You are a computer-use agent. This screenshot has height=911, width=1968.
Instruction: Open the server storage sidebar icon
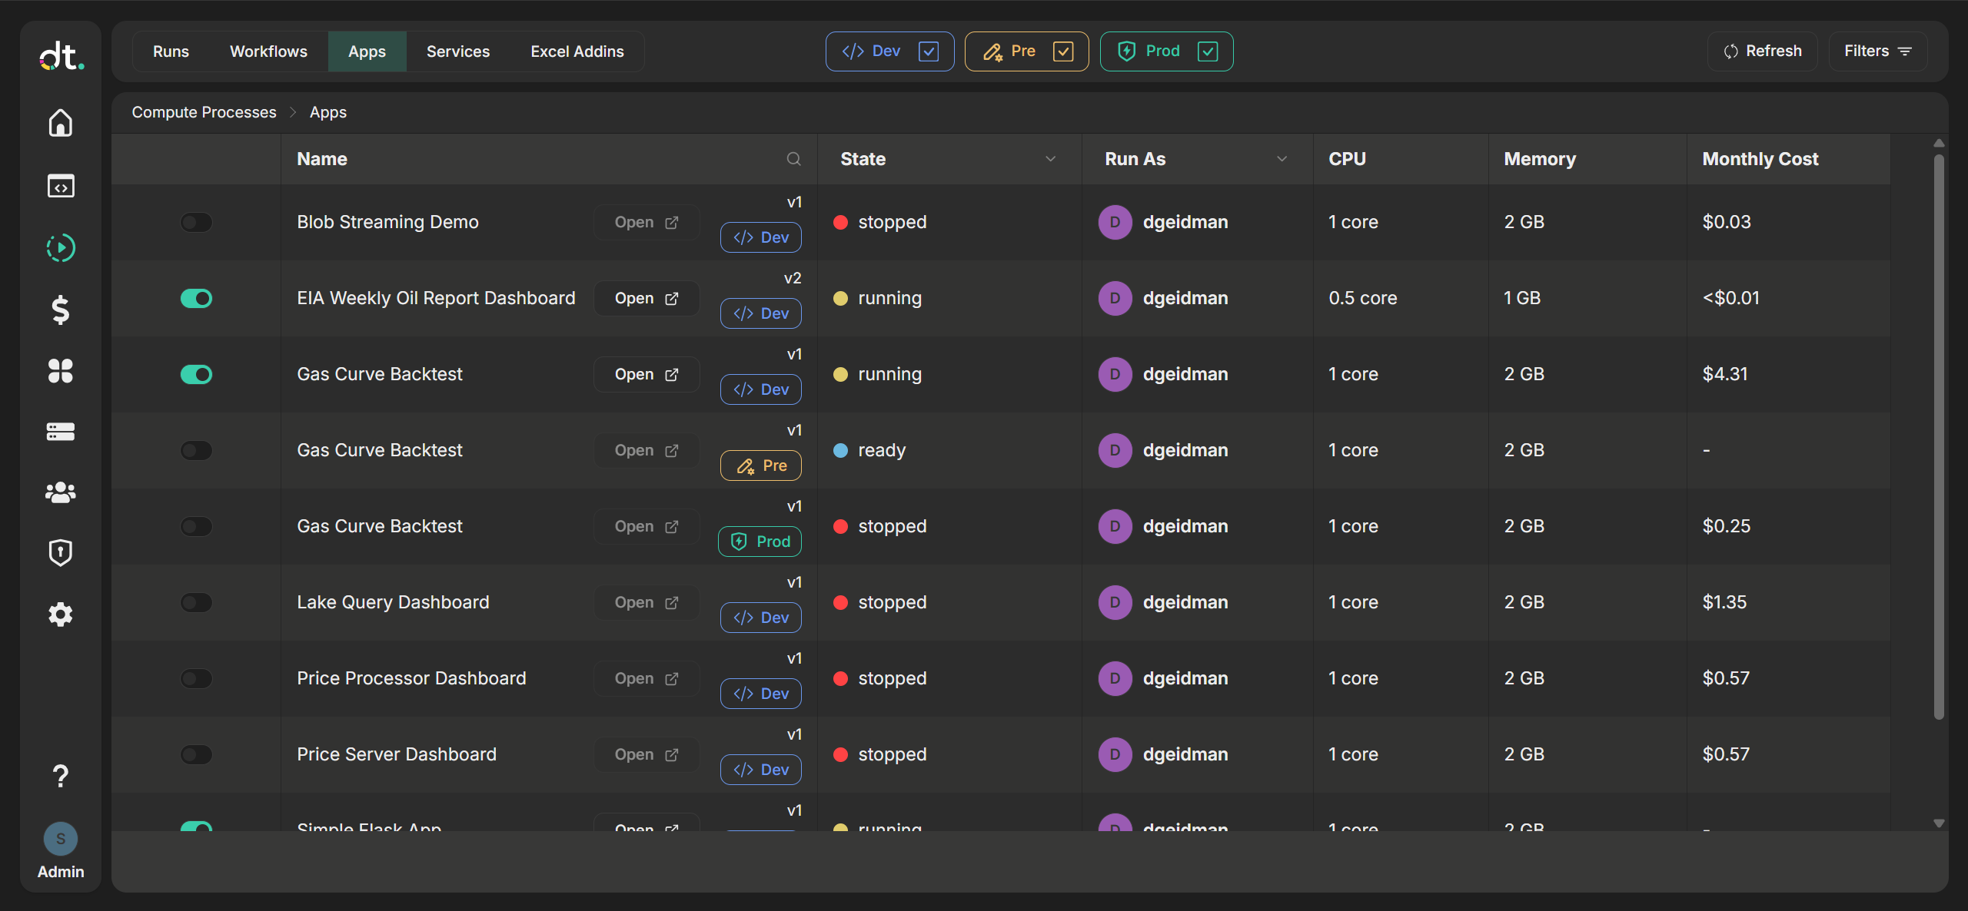61,432
